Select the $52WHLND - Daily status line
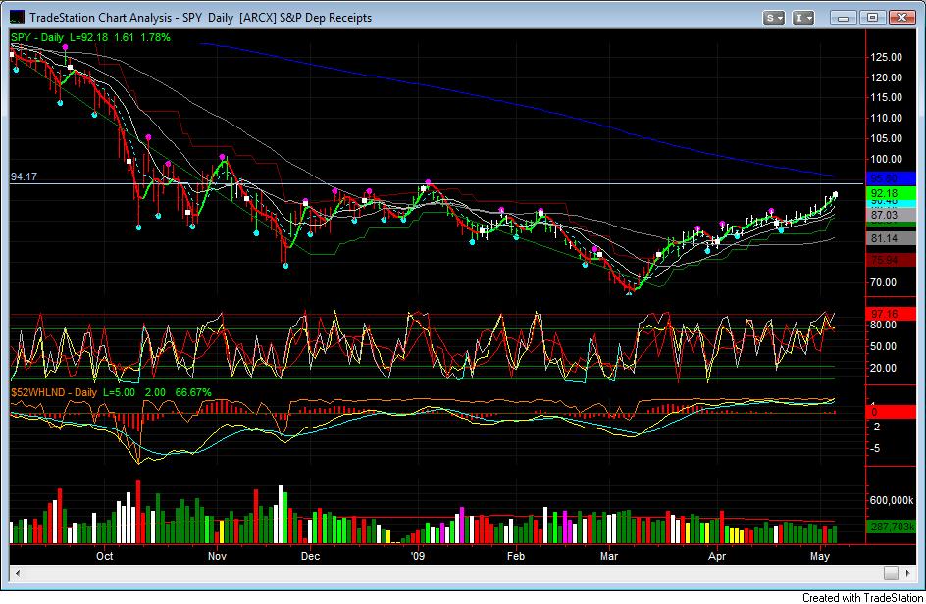This screenshot has height=604, width=926. point(111,392)
